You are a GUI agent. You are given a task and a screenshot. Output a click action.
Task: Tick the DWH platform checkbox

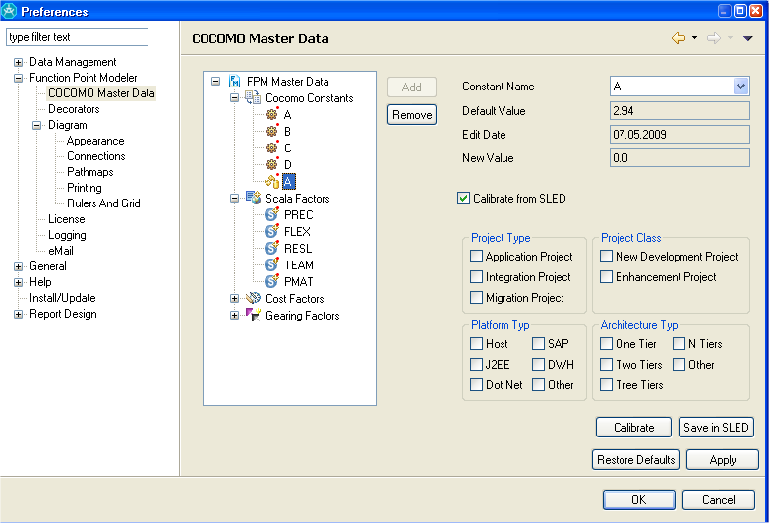pyautogui.click(x=539, y=364)
